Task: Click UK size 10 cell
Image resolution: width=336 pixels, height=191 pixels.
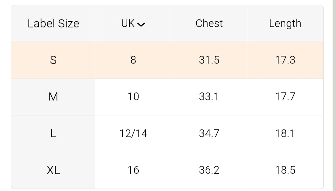Action: [133, 97]
